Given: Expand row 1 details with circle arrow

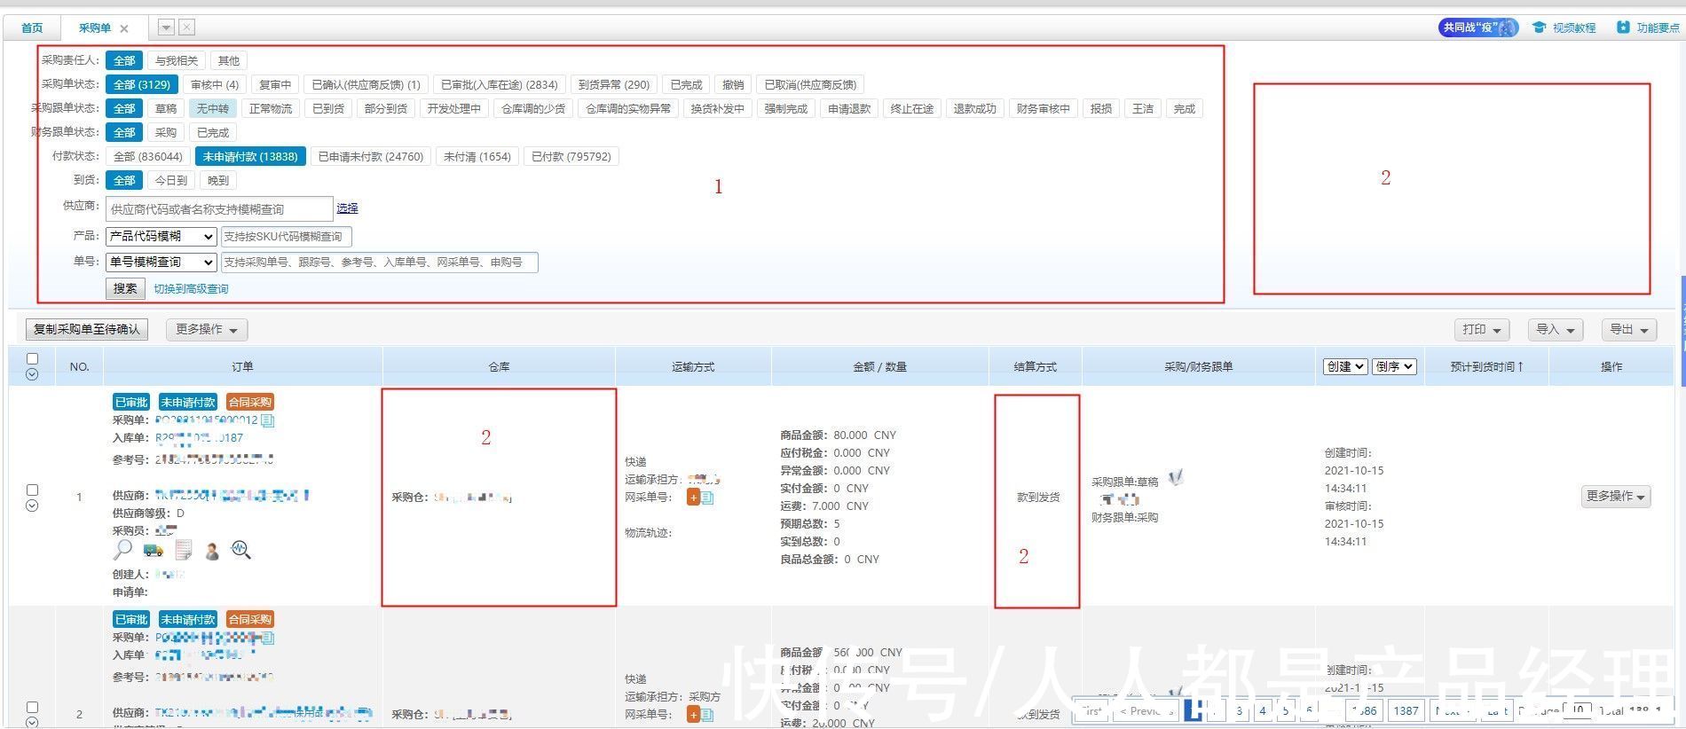Looking at the screenshot, I should coord(32,506).
